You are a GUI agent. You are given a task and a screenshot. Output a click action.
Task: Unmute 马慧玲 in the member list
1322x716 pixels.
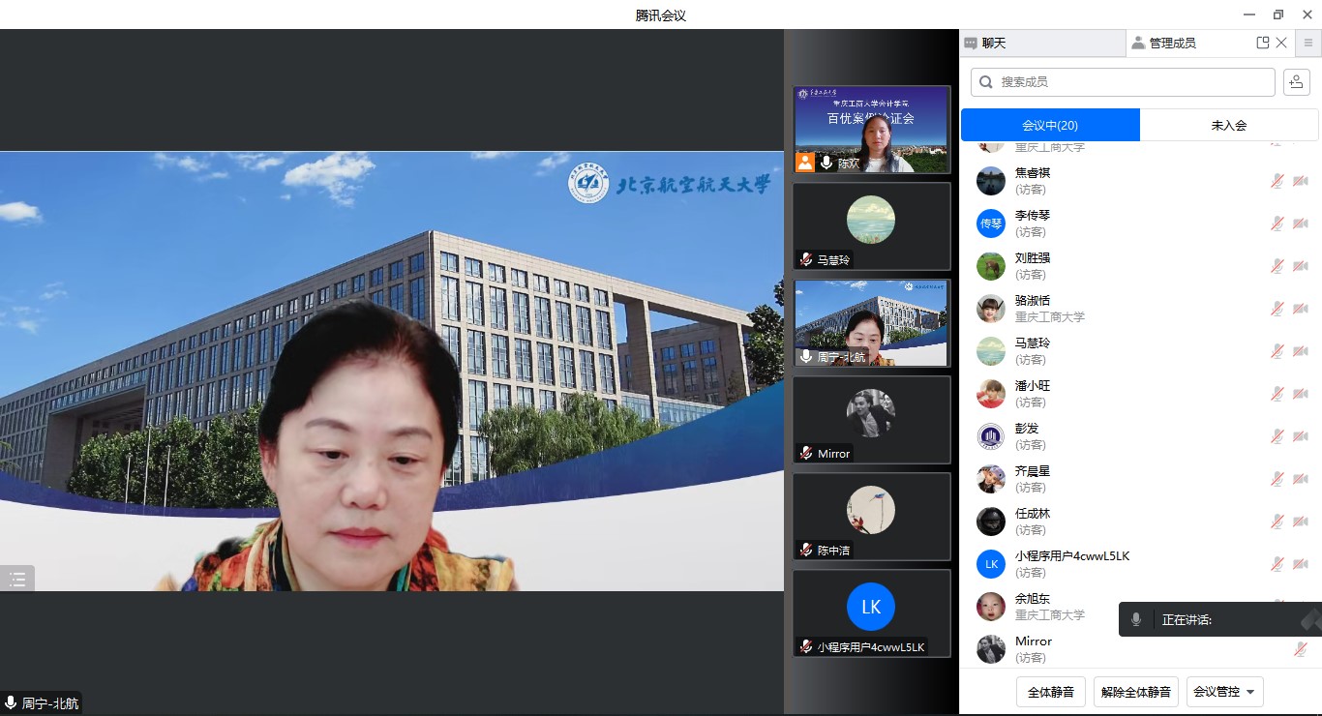tap(1277, 351)
